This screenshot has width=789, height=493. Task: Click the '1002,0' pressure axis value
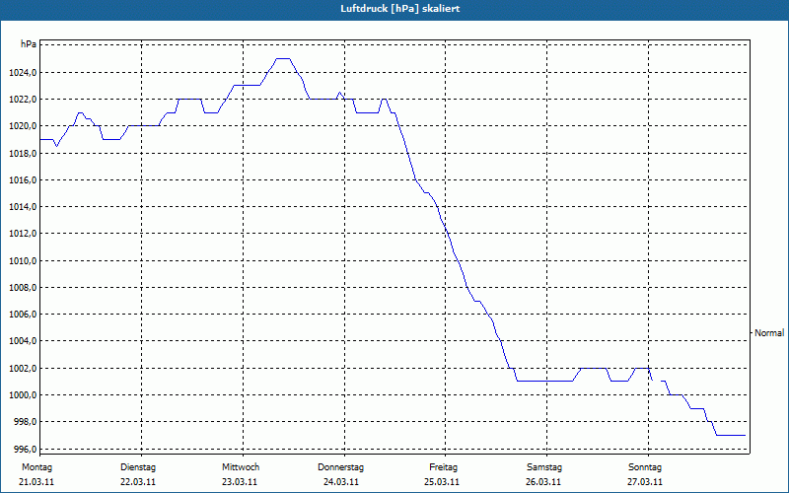coord(23,368)
